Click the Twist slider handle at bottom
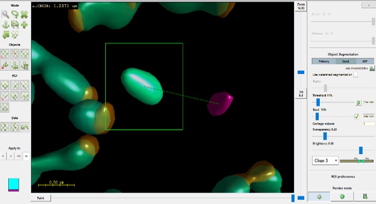 [x=293, y=198]
